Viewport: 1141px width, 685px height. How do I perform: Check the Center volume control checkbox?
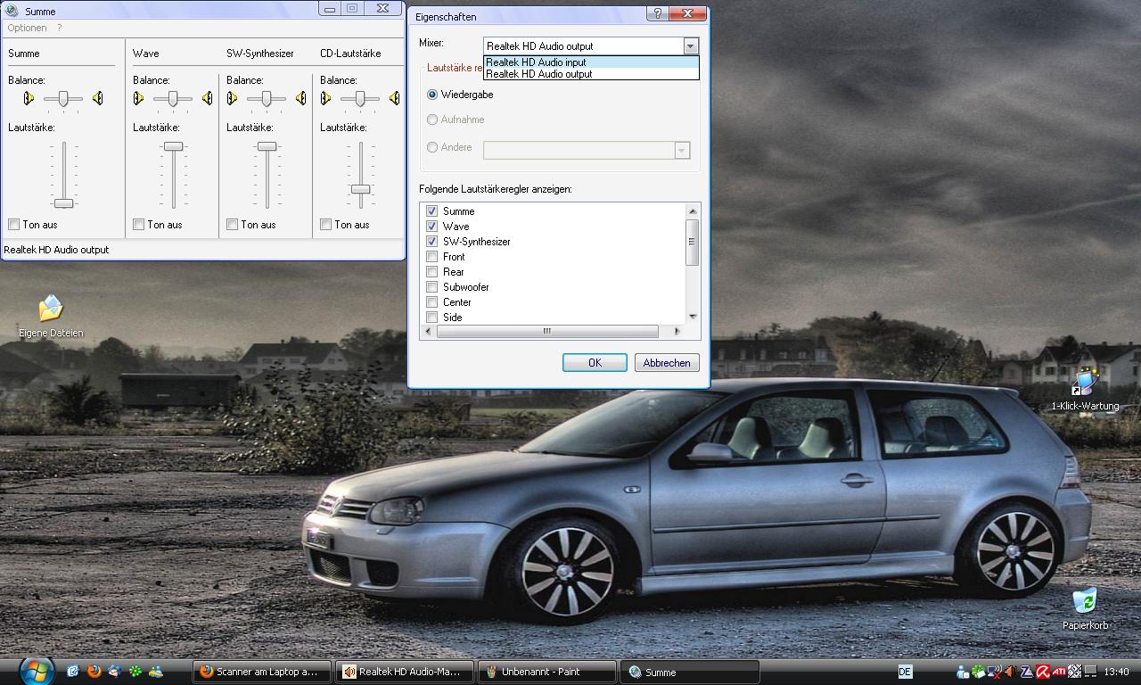point(431,302)
